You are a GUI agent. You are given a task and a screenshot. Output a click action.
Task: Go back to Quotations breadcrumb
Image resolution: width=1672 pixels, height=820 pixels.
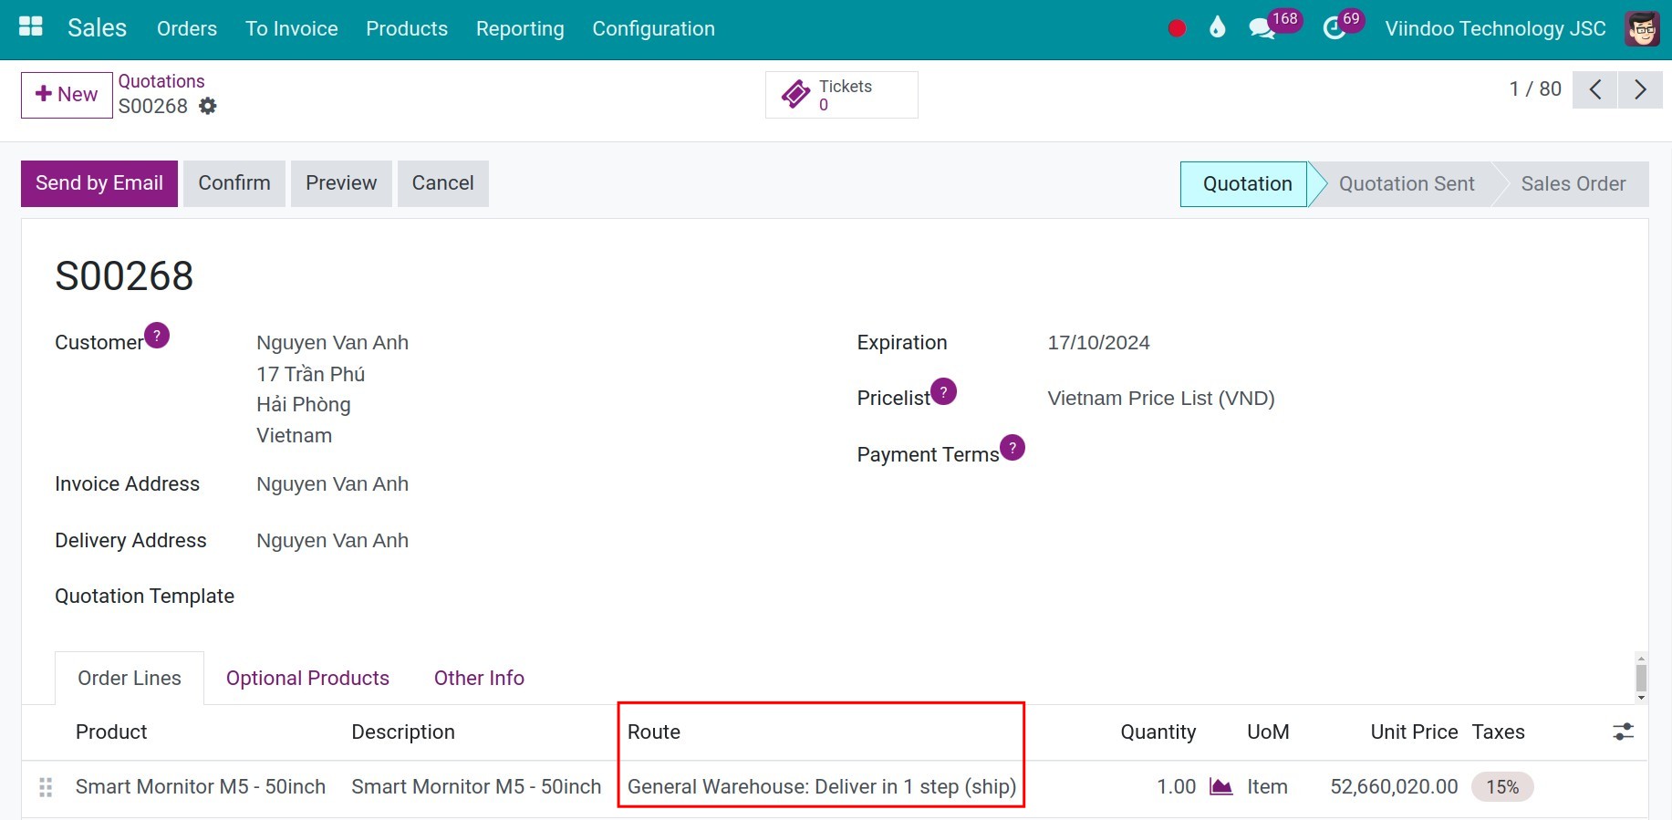pyautogui.click(x=161, y=81)
